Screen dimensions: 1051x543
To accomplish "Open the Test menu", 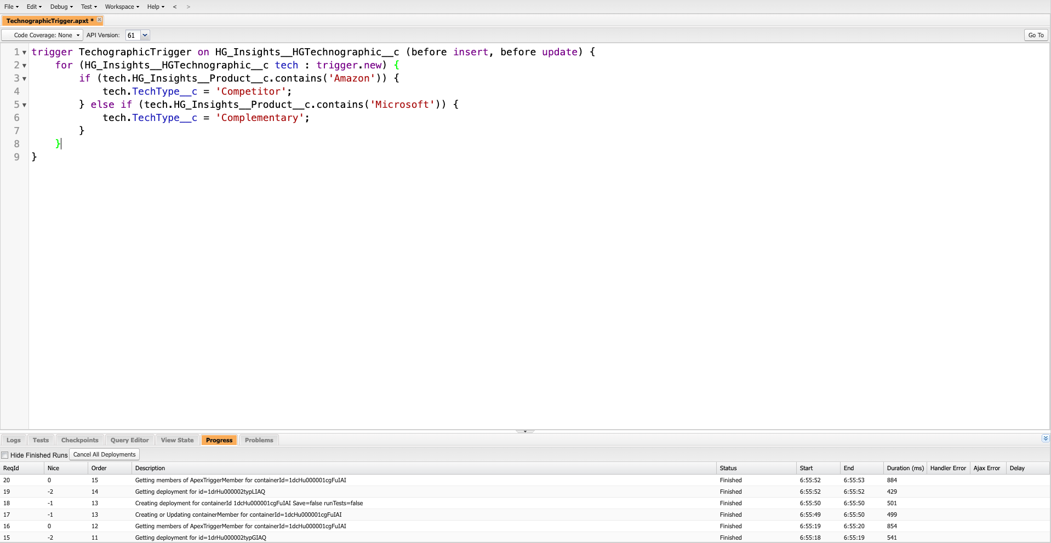I will pos(89,7).
